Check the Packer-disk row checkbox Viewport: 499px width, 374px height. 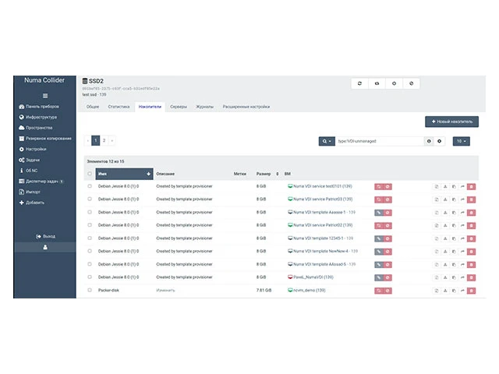click(x=90, y=290)
